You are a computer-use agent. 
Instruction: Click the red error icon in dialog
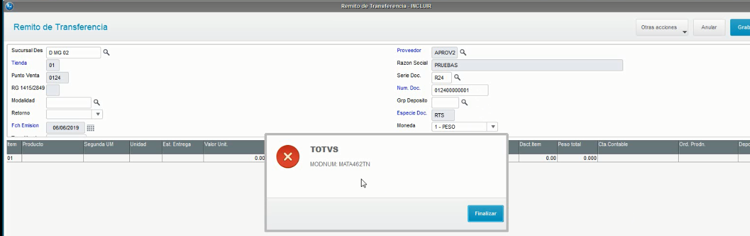click(288, 156)
